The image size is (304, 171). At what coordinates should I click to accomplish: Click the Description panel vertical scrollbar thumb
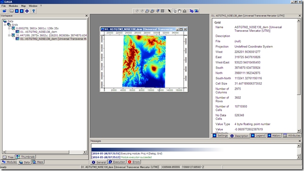pos(298,58)
